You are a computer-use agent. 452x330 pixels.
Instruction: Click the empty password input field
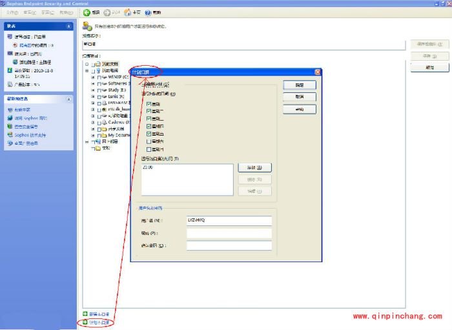[x=229, y=233]
